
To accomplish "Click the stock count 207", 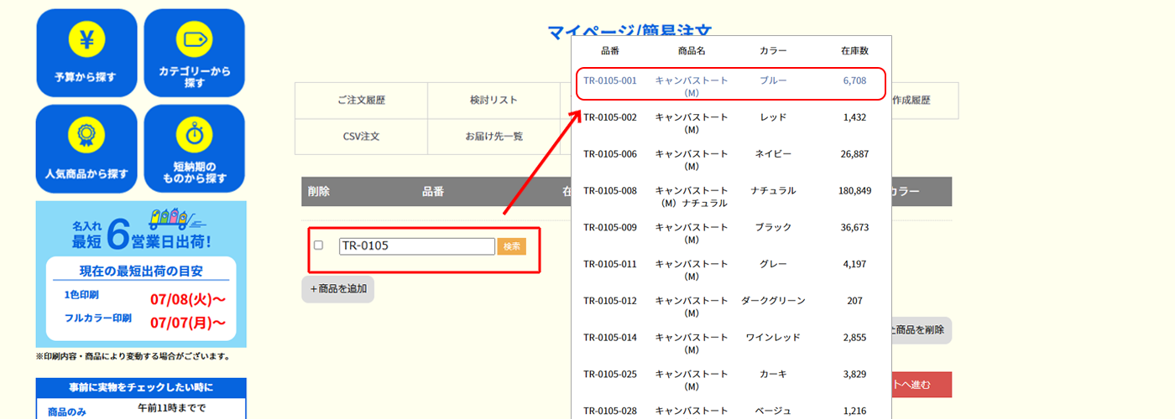I will pyautogui.click(x=854, y=301).
